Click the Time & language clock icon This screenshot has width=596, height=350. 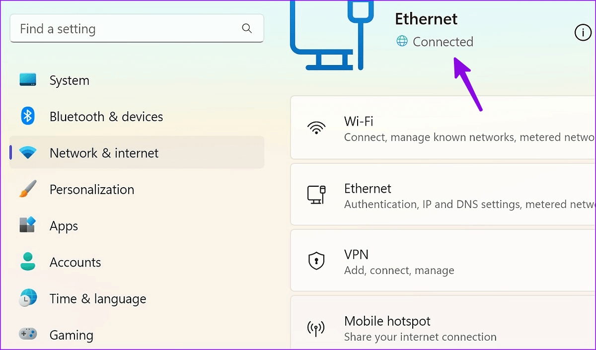click(28, 298)
